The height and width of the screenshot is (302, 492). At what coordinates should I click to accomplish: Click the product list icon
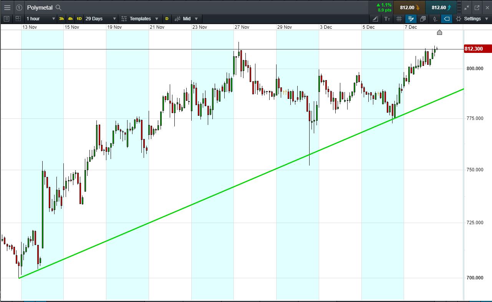[6, 19]
